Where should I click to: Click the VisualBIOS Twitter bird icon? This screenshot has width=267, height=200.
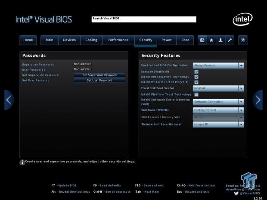tap(236, 194)
